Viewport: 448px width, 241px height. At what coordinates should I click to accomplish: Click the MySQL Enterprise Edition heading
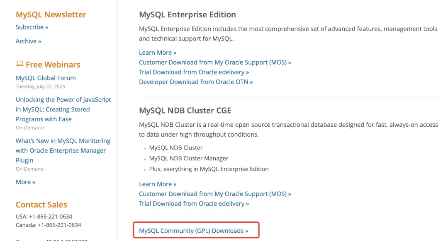coord(187,14)
